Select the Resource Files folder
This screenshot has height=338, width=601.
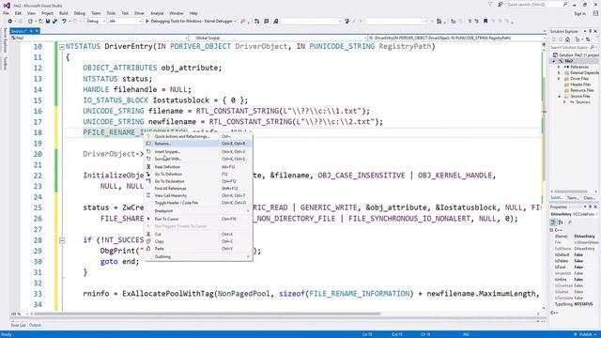click(581, 90)
